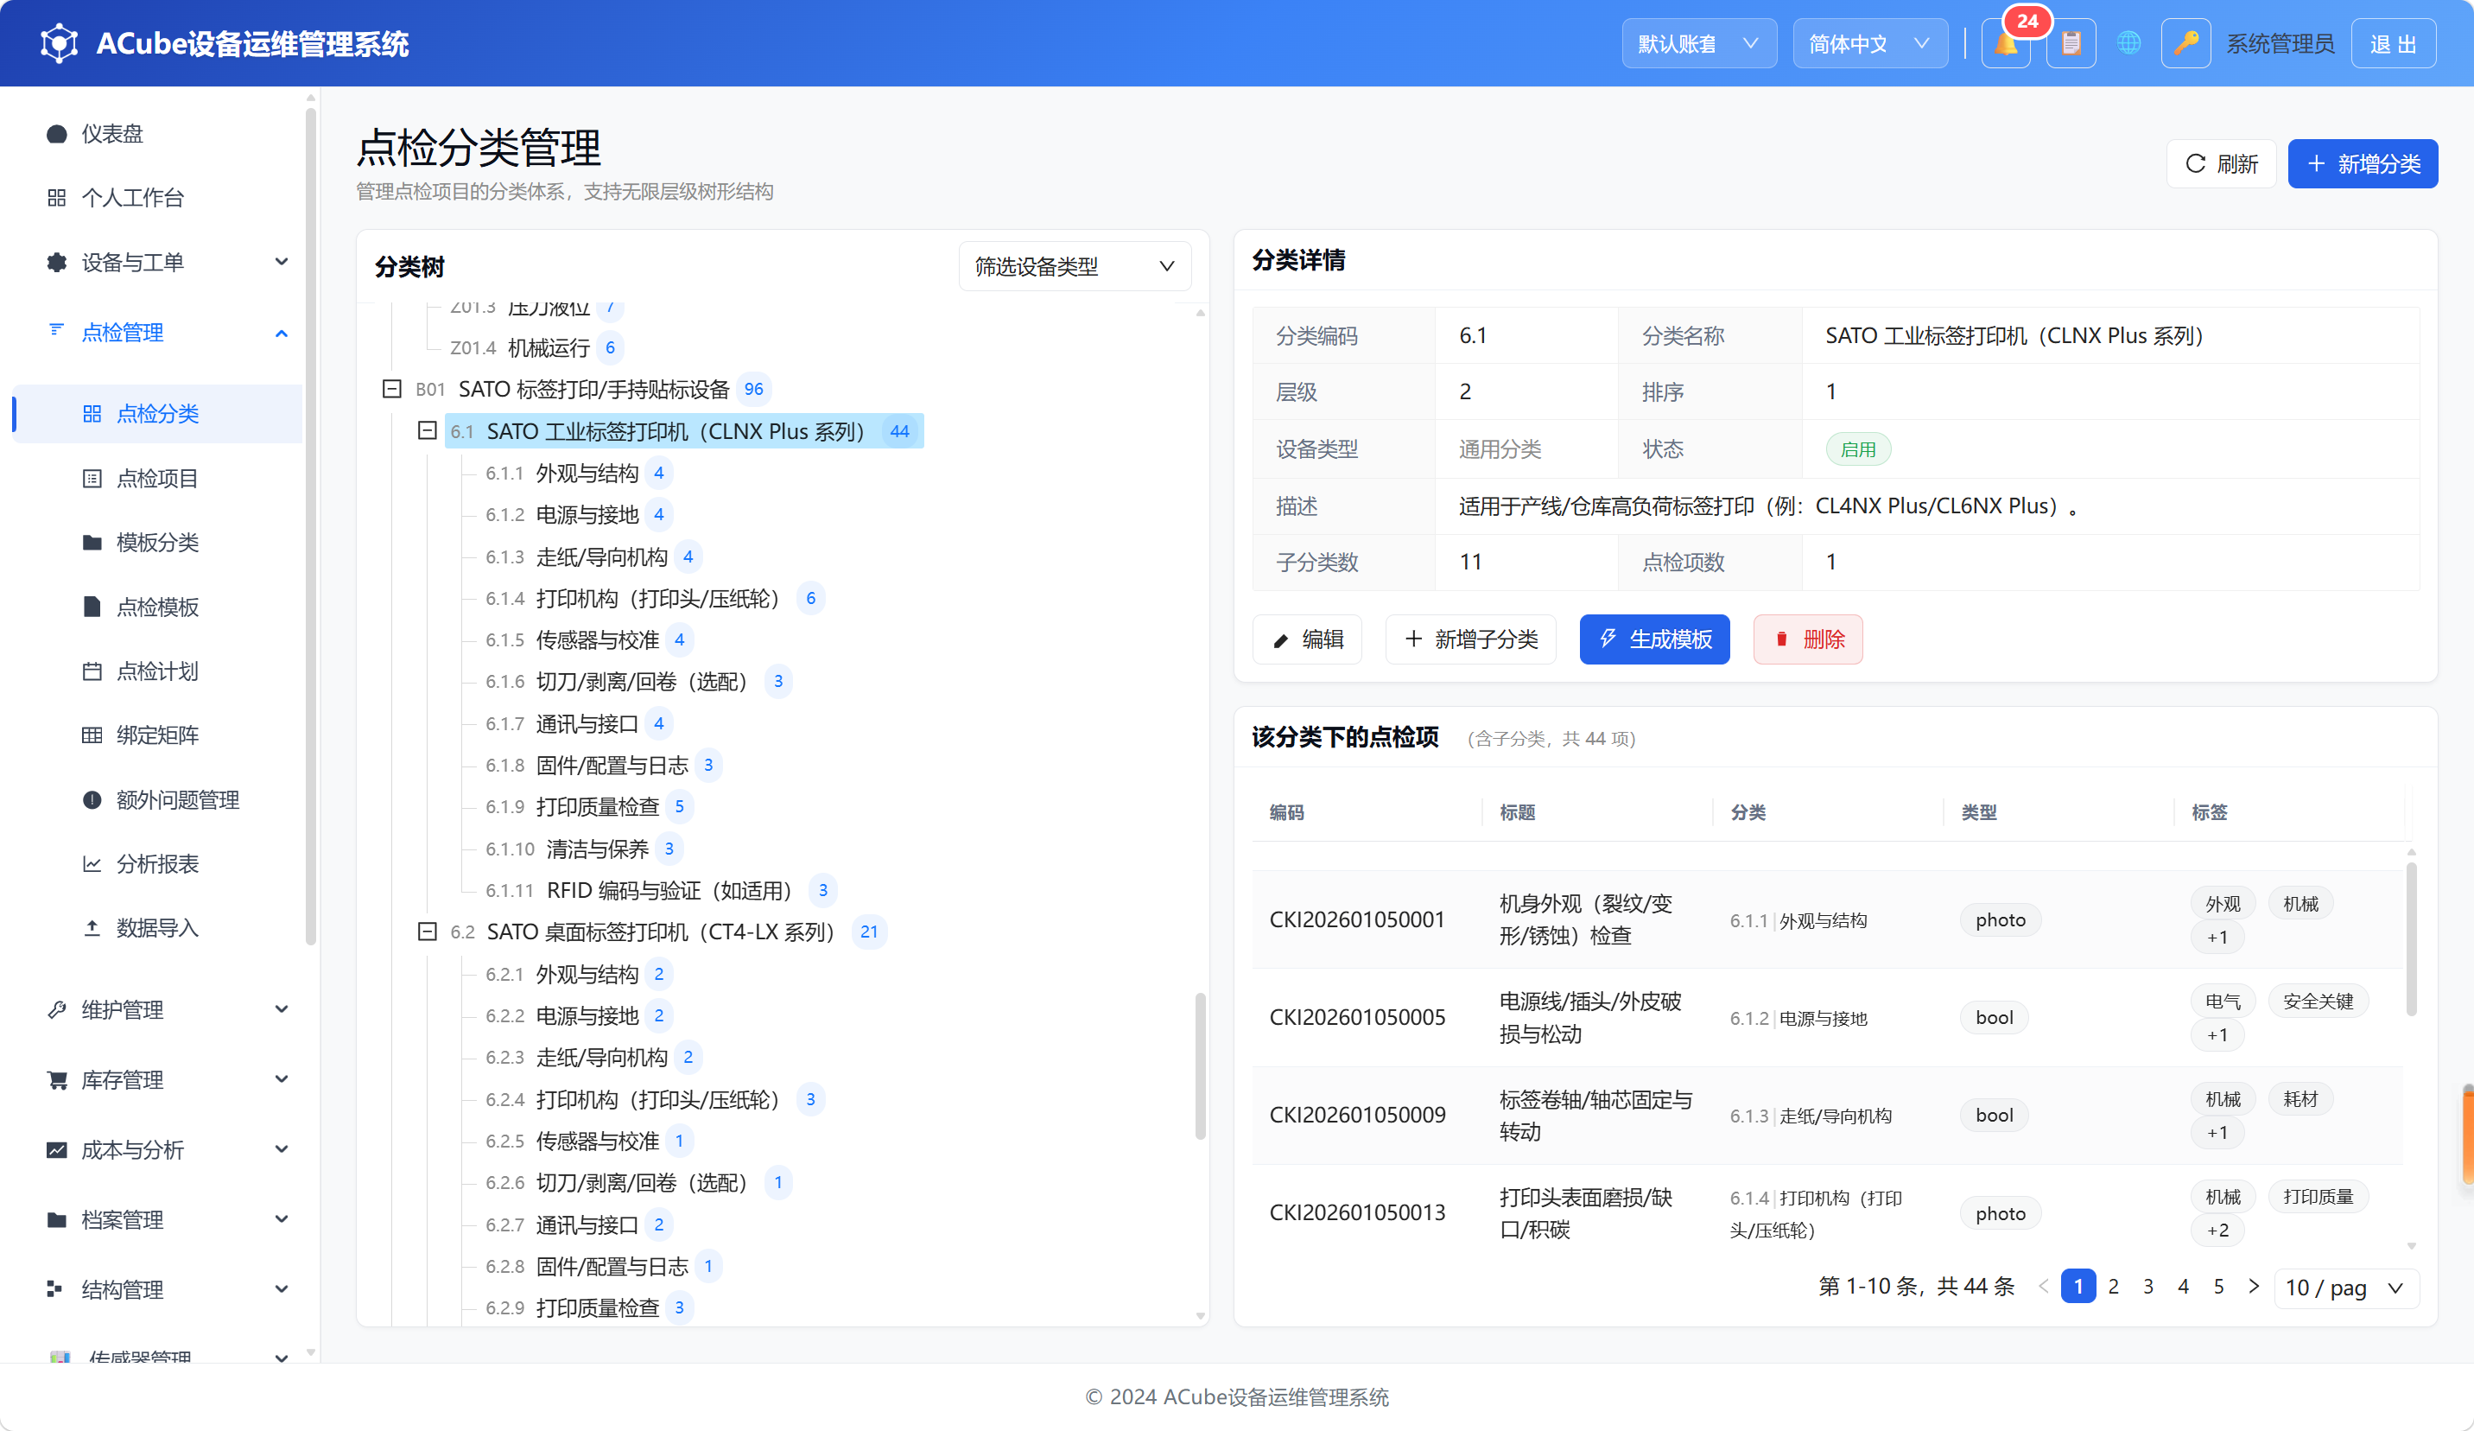Open 数据导入 in sidebar

[157, 927]
